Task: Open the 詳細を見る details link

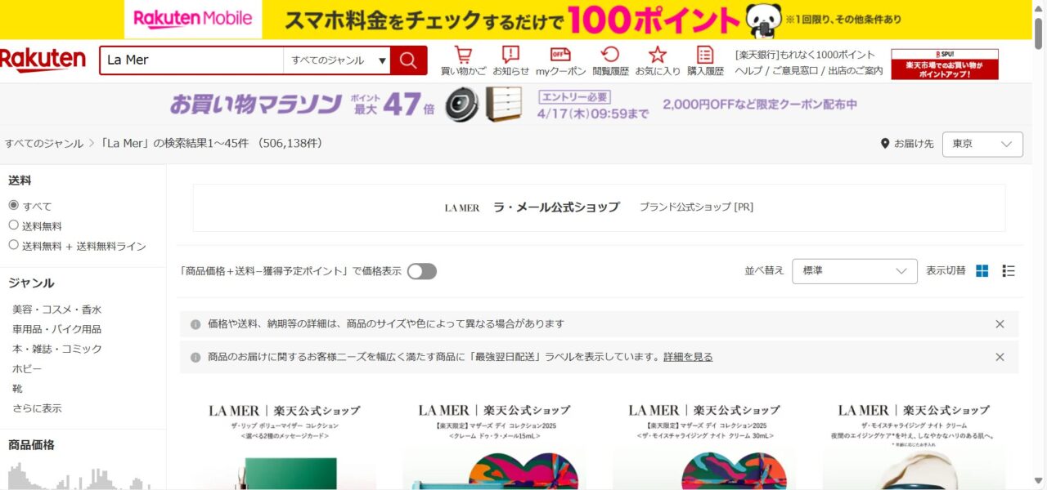Action: (x=688, y=357)
